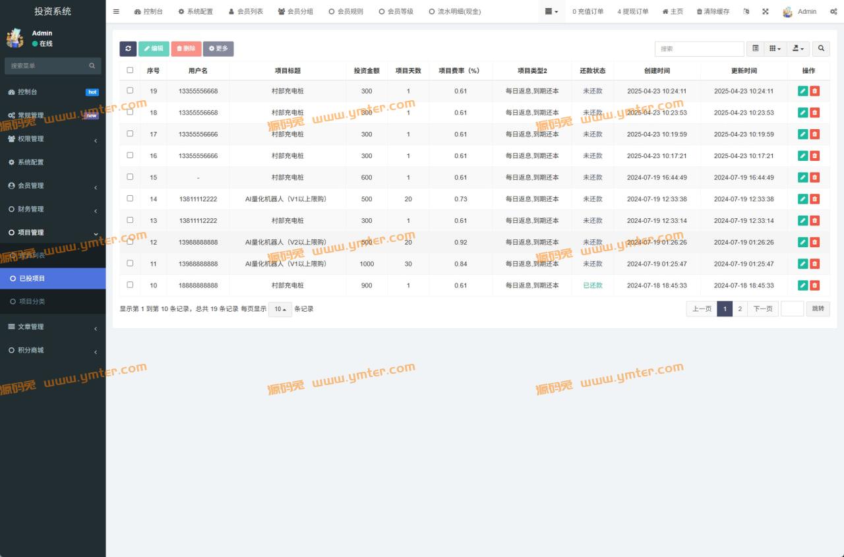Click the red 删除 button
The width and height of the screenshot is (844, 557).
coord(186,49)
